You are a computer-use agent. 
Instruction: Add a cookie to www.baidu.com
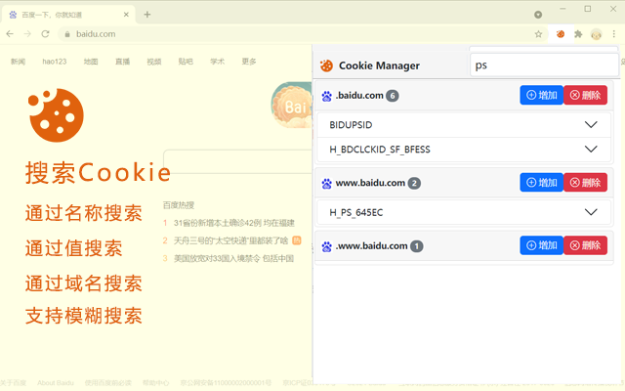pos(541,183)
